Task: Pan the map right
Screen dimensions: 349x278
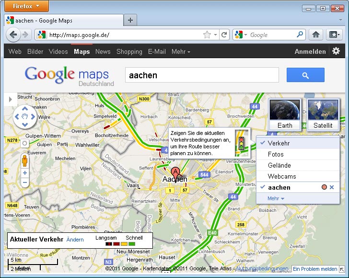Action: tap(33, 117)
